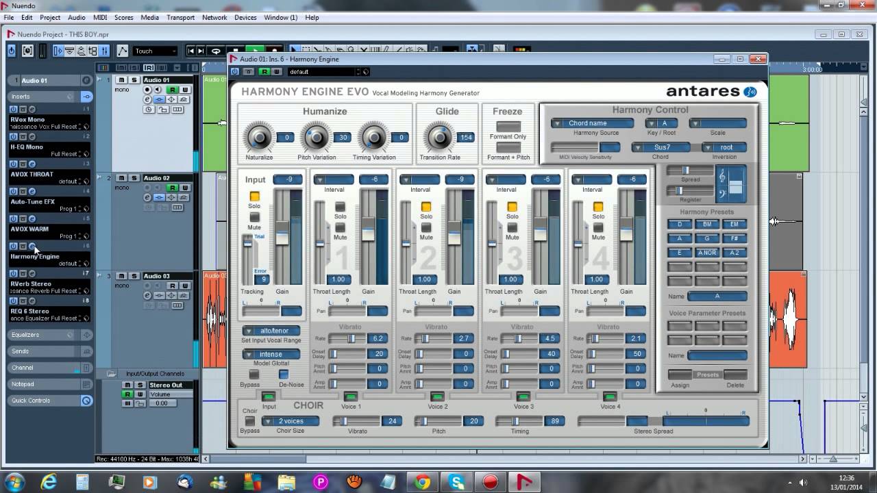Click the Mixer faders icon in Nuendo toolbar
The width and height of the screenshot is (877, 493).
coord(104,51)
